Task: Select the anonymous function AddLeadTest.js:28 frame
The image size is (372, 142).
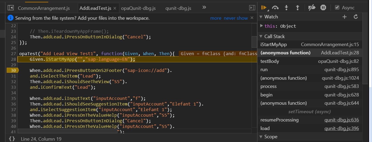Action: pyautogui.click(x=310, y=53)
